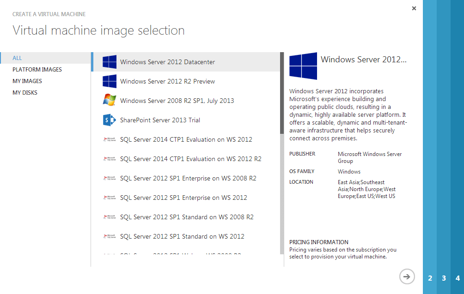Jump to wizard step 4
Screen dimensions: 464x294
(x=458, y=278)
